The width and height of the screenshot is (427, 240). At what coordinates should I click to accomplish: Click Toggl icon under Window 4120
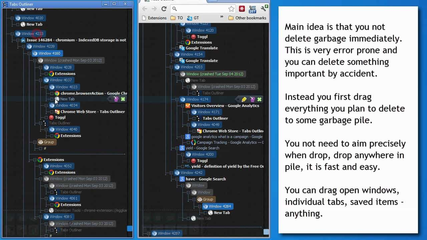click(193, 37)
